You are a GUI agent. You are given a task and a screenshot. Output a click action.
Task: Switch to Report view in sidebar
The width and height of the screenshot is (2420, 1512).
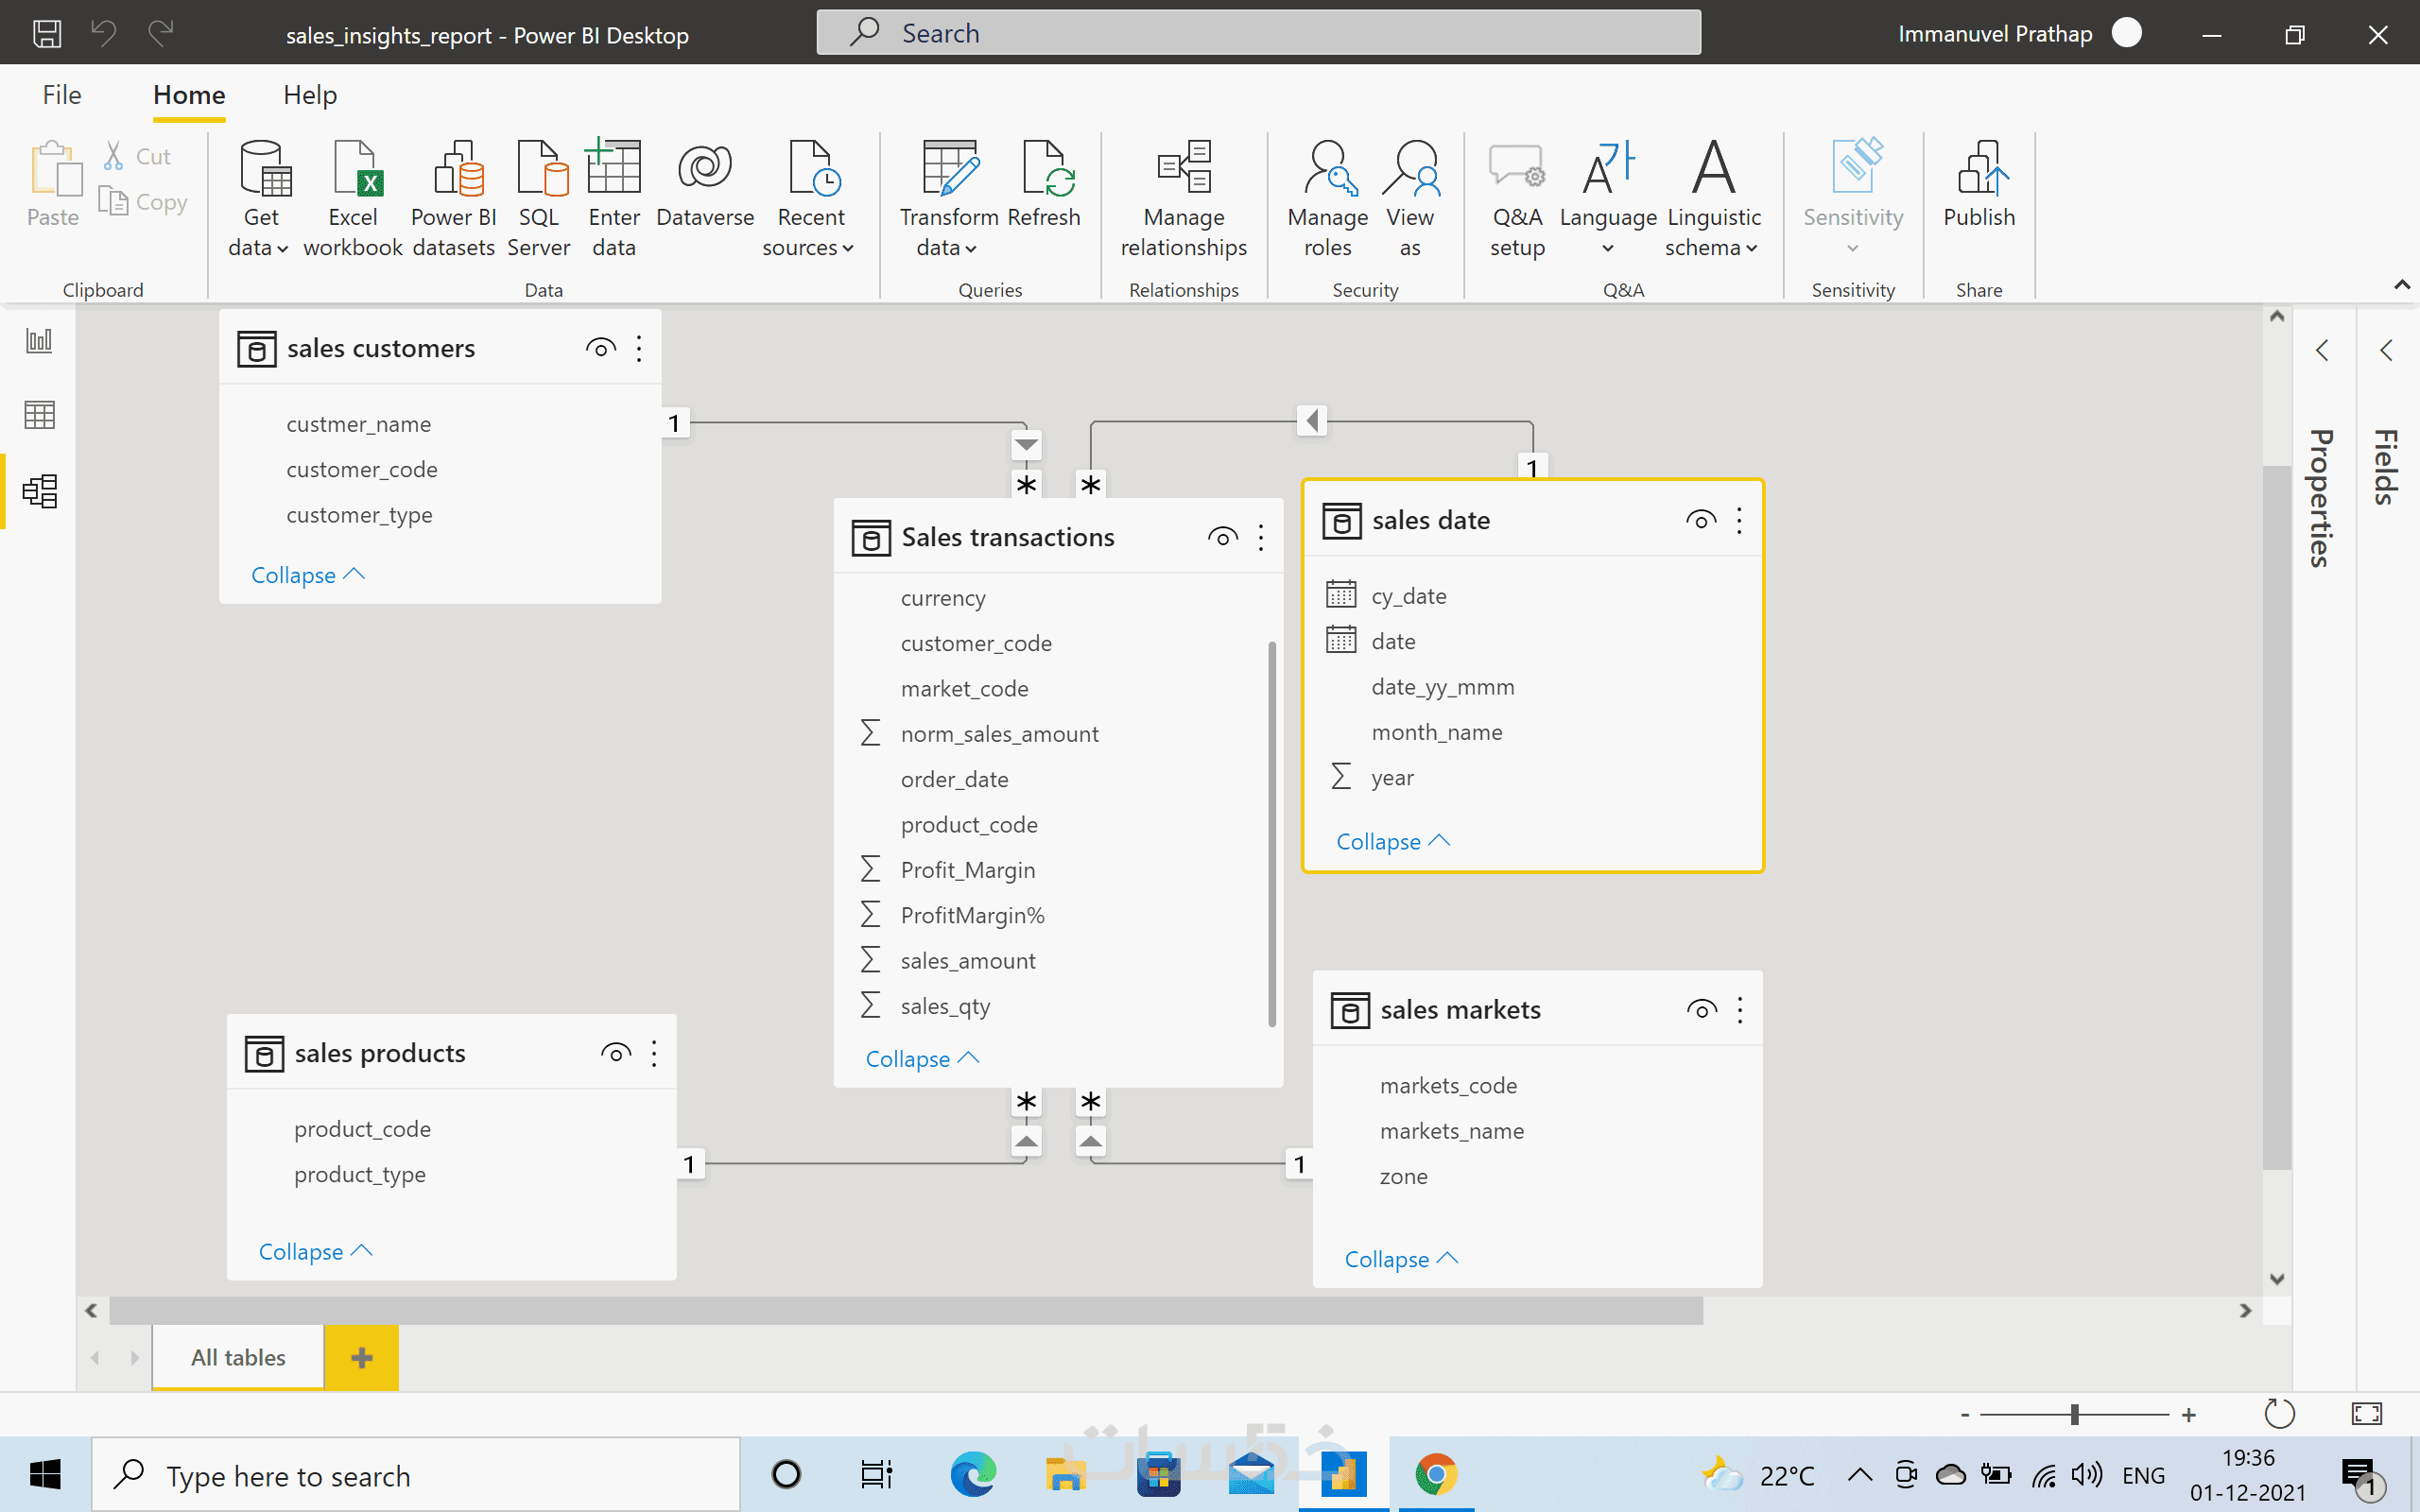point(39,341)
